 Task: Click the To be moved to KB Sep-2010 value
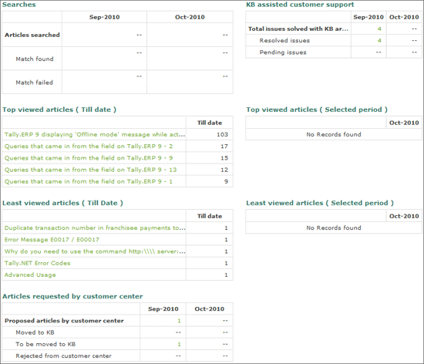pyautogui.click(x=179, y=344)
